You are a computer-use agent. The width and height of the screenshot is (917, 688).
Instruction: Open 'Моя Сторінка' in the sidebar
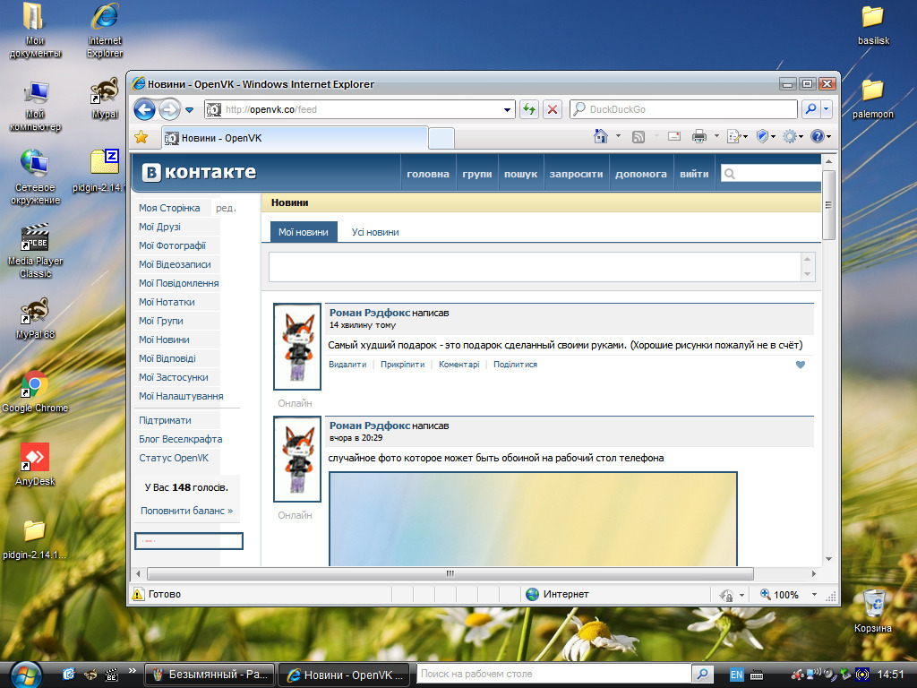pos(169,208)
